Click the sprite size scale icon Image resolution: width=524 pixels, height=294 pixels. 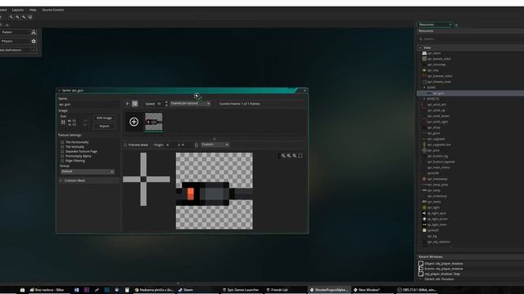coord(63,122)
